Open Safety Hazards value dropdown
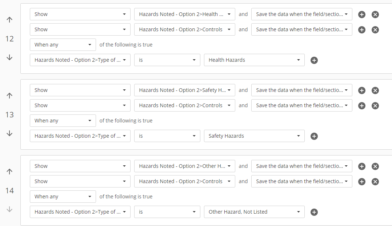Viewport: 392px width, 226px height. (x=254, y=136)
